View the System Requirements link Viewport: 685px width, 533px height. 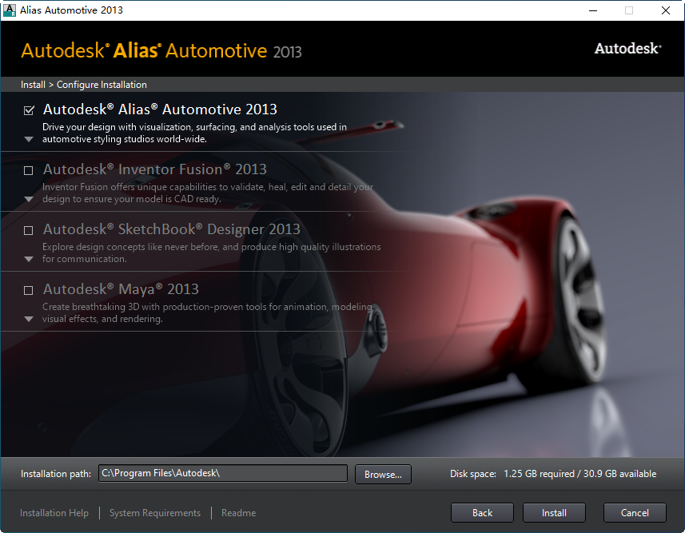click(x=155, y=513)
